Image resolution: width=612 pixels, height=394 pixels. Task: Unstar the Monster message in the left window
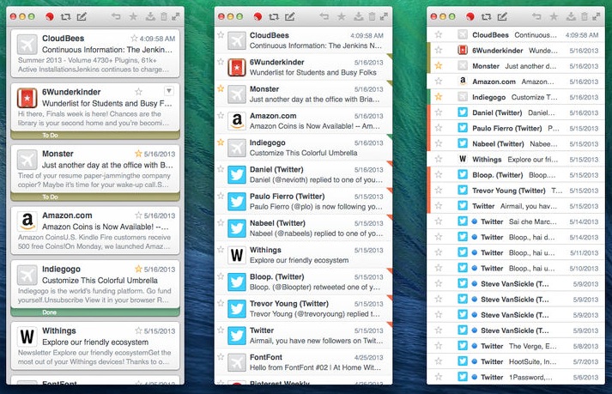[138, 153]
